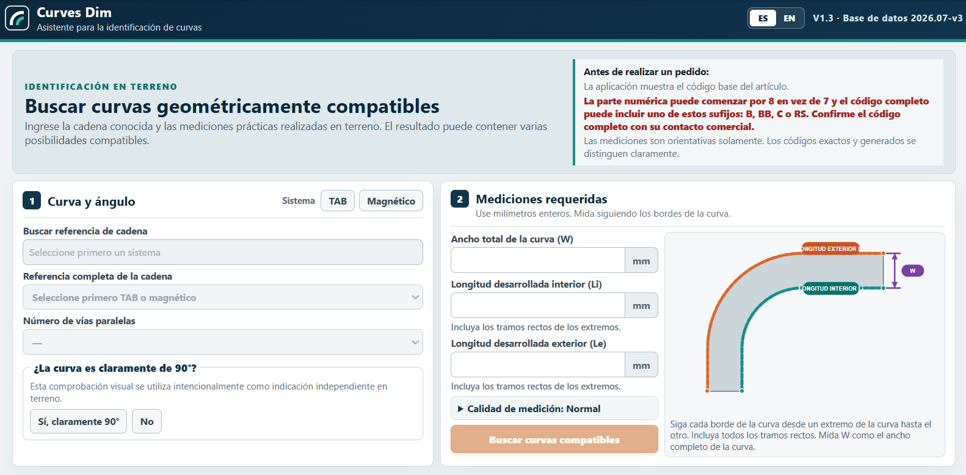Switch language to EN
This screenshot has height=475, width=966.
pyautogui.click(x=790, y=18)
